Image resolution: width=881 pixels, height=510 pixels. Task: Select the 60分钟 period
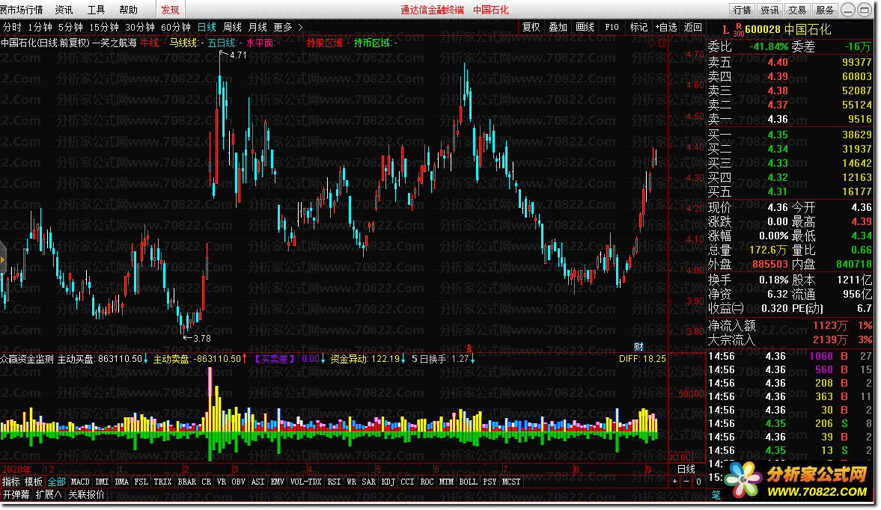click(176, 27)
